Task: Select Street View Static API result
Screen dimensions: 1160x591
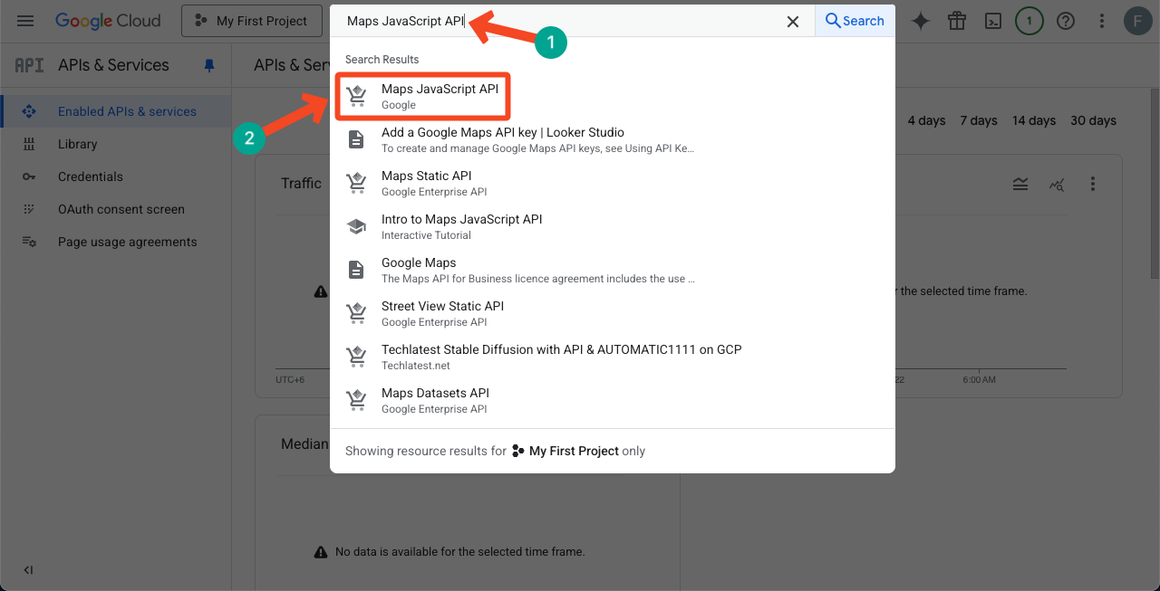Action: point(613,313)
